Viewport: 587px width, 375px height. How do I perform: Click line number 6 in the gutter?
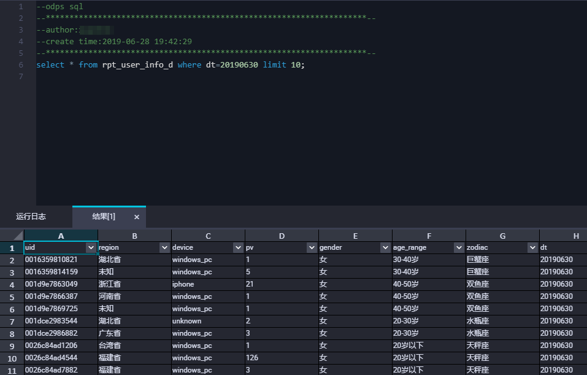(21, 65)
